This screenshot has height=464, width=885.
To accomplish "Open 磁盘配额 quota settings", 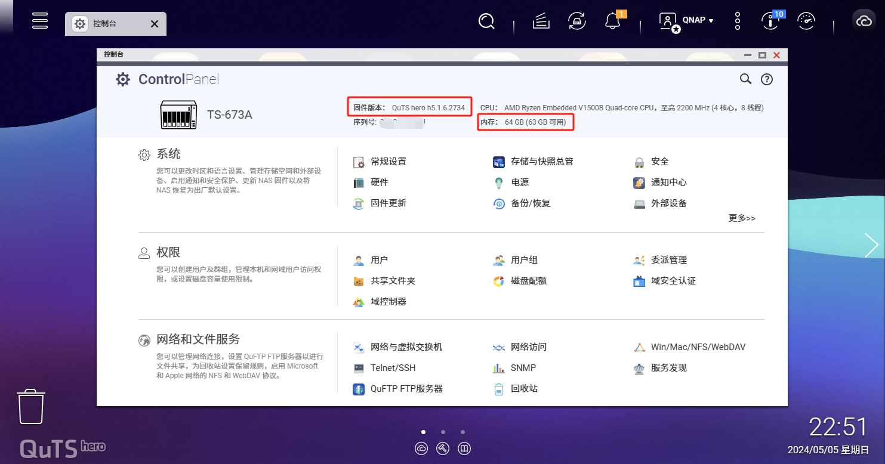I will click(520, 281).
